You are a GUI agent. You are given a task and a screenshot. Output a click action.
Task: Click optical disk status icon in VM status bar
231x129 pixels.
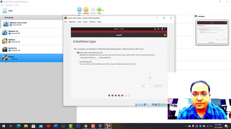(139, 104)
